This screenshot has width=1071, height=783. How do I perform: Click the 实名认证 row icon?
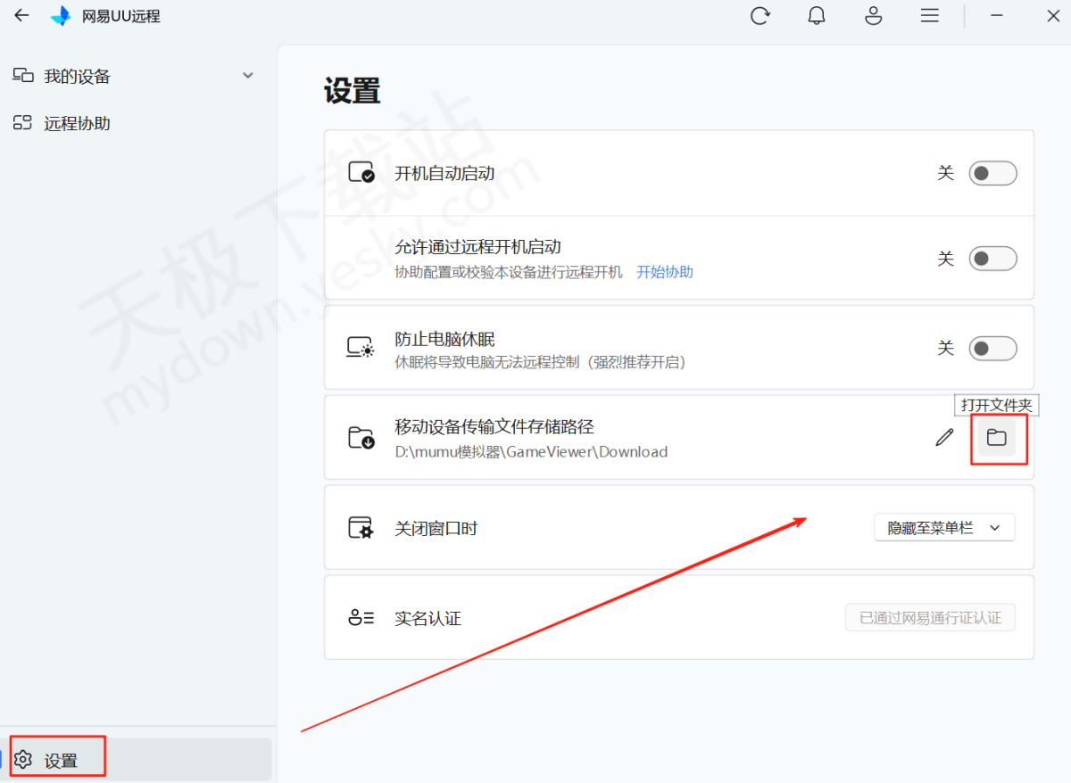[x=361, y=618]
